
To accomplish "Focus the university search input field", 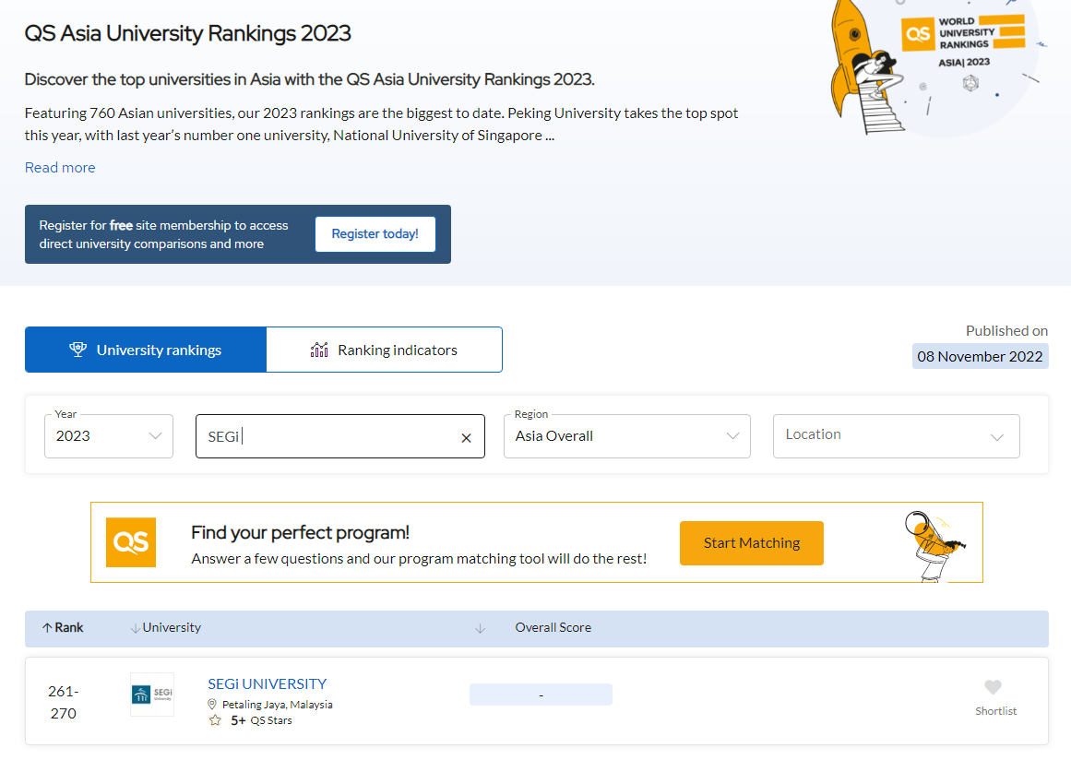I will [x=340, y=436].
